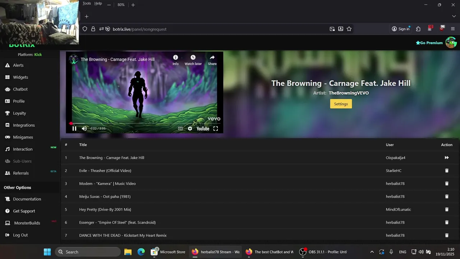Pause the playing video

[74, 128]
